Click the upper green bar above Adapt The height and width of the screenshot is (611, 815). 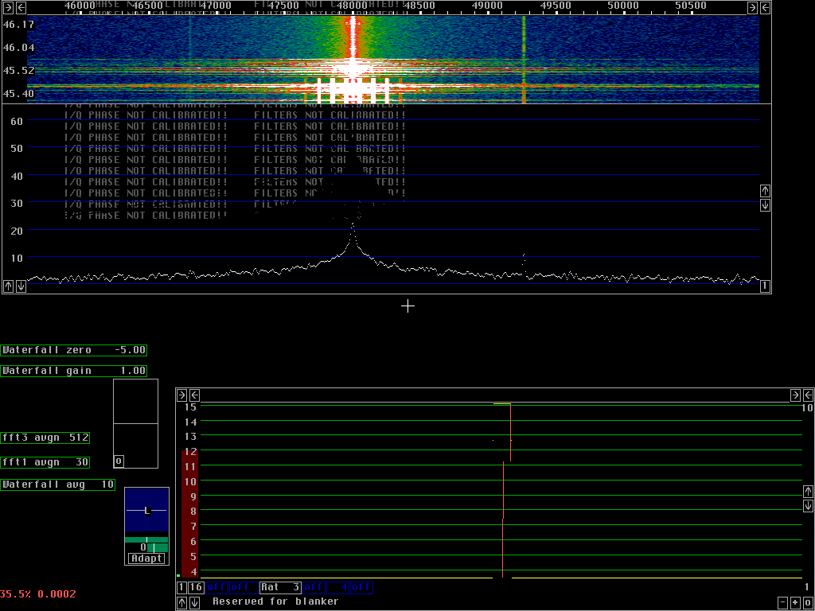click(x=146, y=540)
